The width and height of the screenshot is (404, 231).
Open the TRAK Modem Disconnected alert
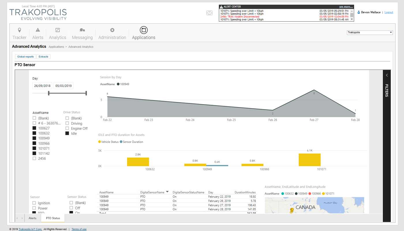click(x=240, y=17)
